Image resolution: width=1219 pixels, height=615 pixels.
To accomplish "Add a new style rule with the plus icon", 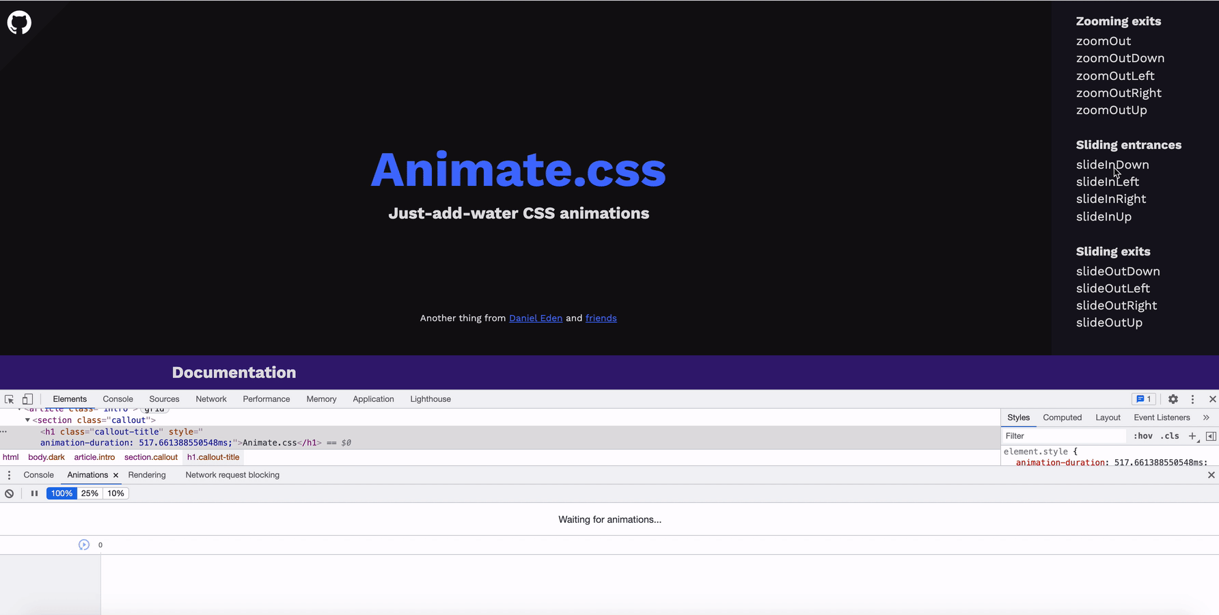I will [x=1193, y=436].
